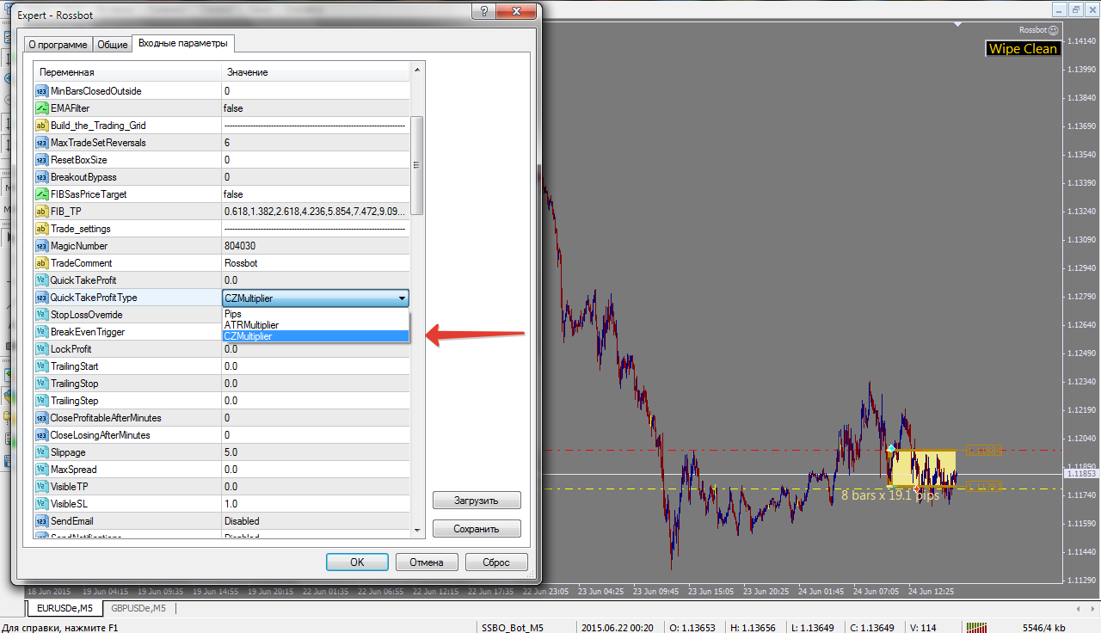This screenshot has height=633, width=1101.
Task: Click the Переменная column header
Action: (127, 72)
